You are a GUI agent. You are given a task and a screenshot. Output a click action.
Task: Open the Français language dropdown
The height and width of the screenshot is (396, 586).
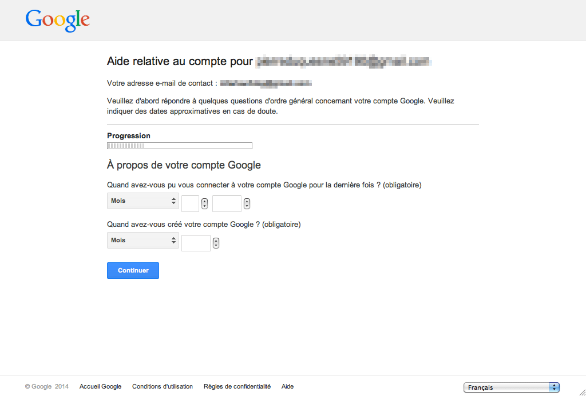511,387
